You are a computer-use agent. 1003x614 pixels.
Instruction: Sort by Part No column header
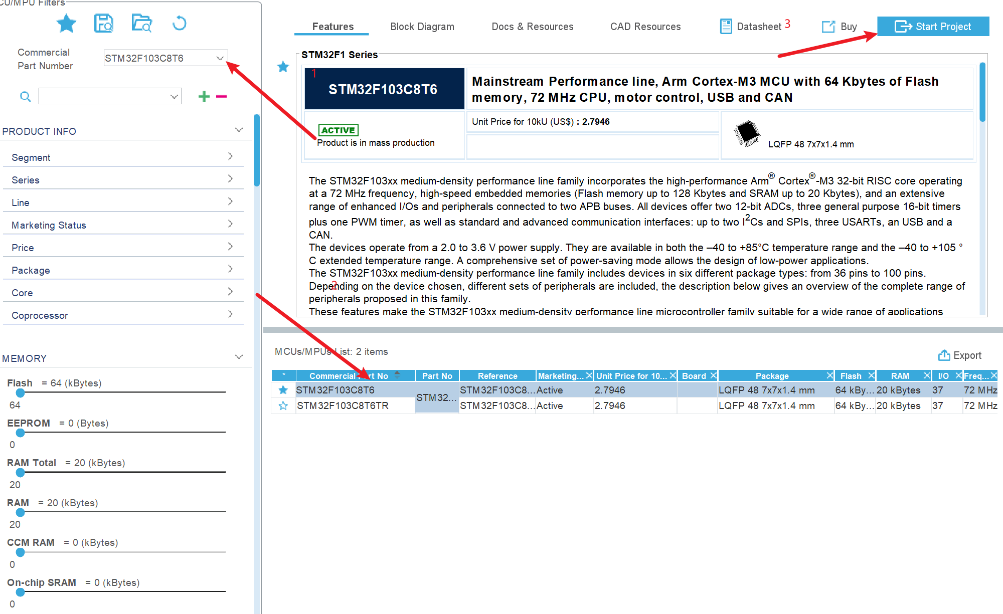click(437, 376)
